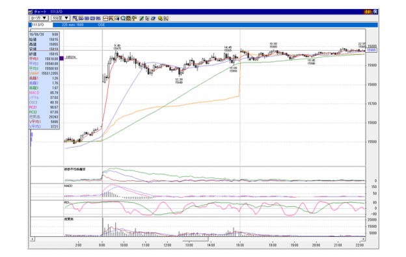
Task: Click the left scroll arrow below chart
Action: pyautogui.click(x=33, y=239)
